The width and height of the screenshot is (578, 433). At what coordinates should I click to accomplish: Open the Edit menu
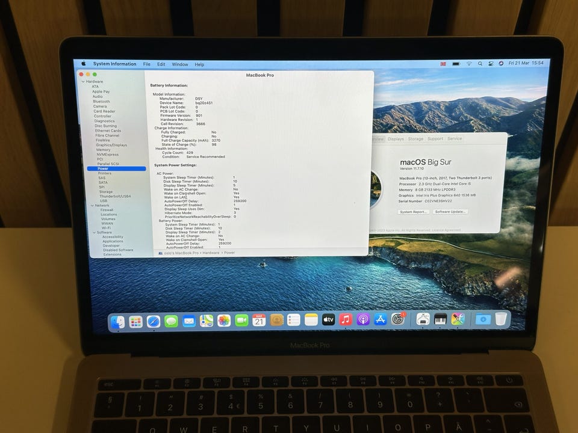161,64
